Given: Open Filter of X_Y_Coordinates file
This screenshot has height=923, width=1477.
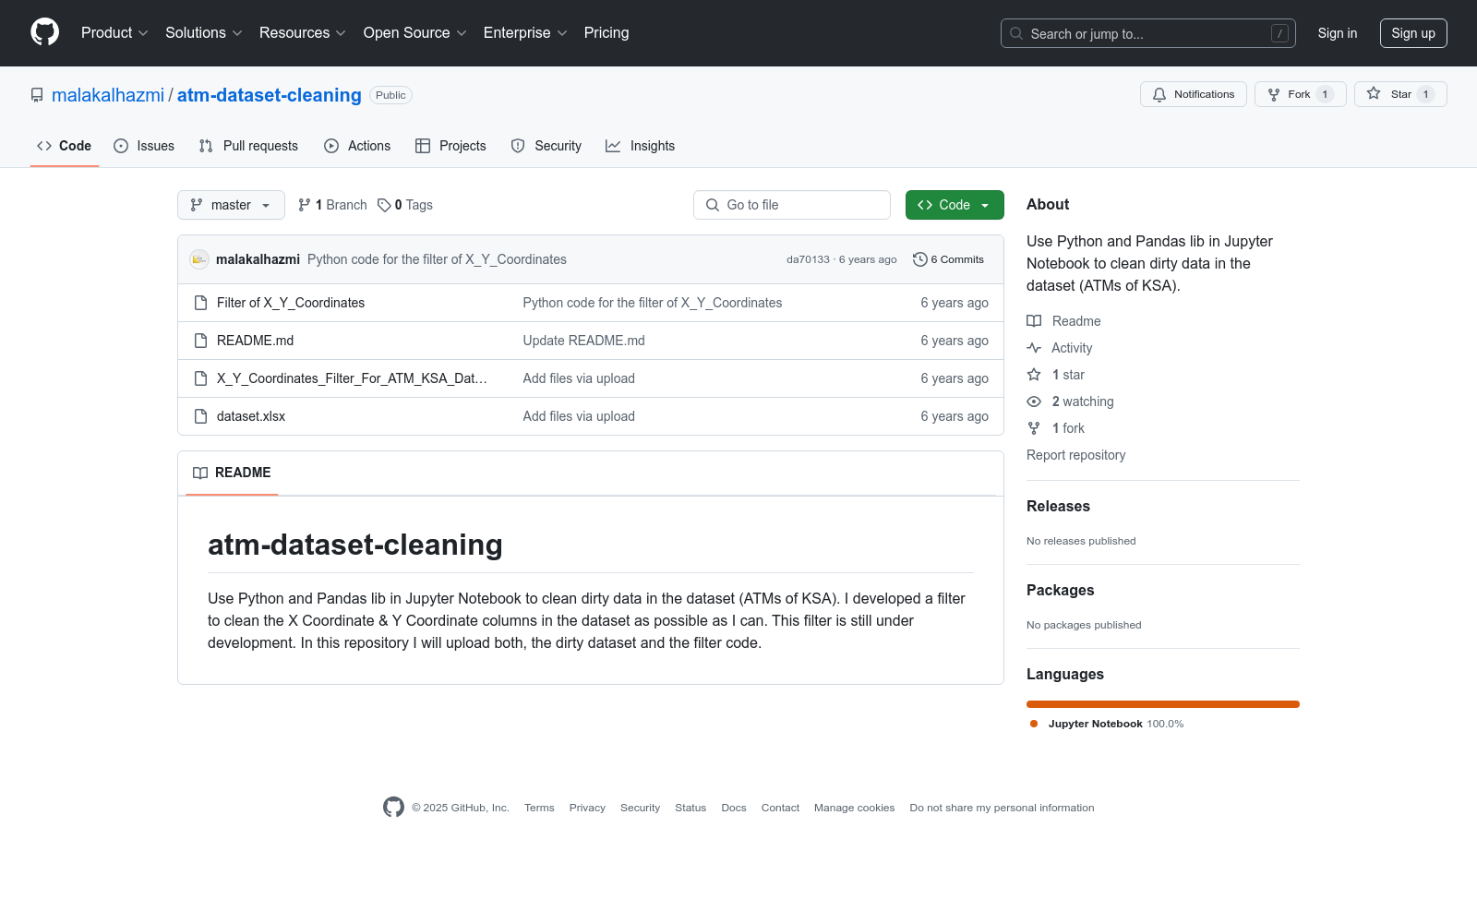Looking at the screenshot, I should (291, 303).
